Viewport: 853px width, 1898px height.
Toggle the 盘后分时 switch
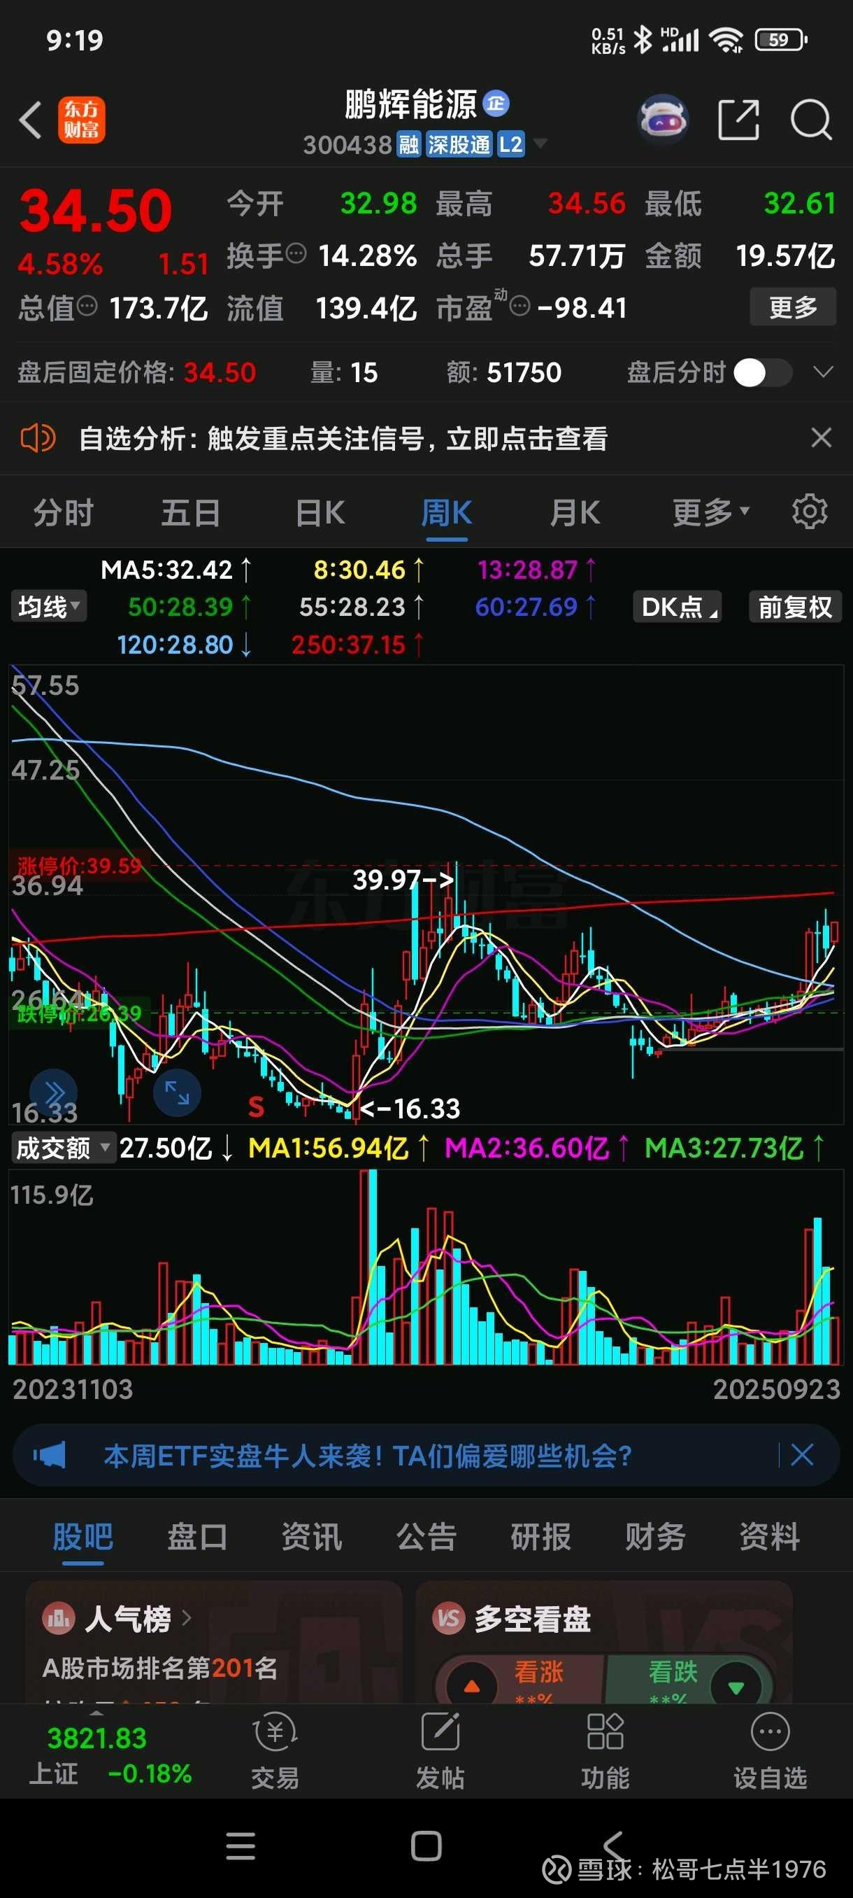pos(763,373)
